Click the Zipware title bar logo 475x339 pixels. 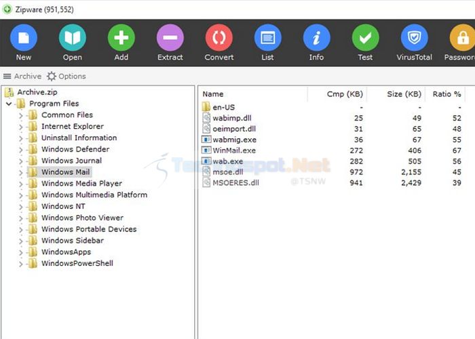click(7, 9)
